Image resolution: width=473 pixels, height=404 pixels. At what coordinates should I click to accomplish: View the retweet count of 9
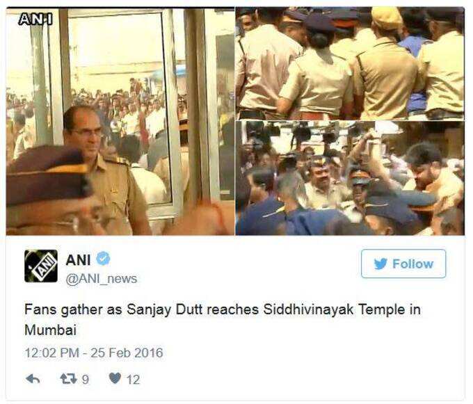86,379
